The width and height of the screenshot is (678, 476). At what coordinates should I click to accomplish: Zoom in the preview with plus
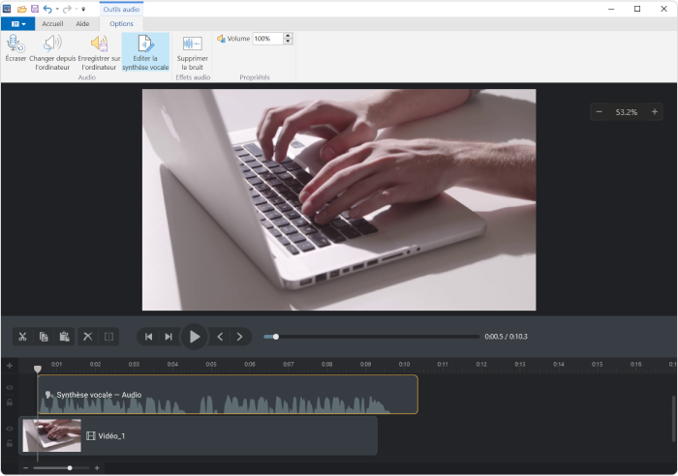click(655, 112)
